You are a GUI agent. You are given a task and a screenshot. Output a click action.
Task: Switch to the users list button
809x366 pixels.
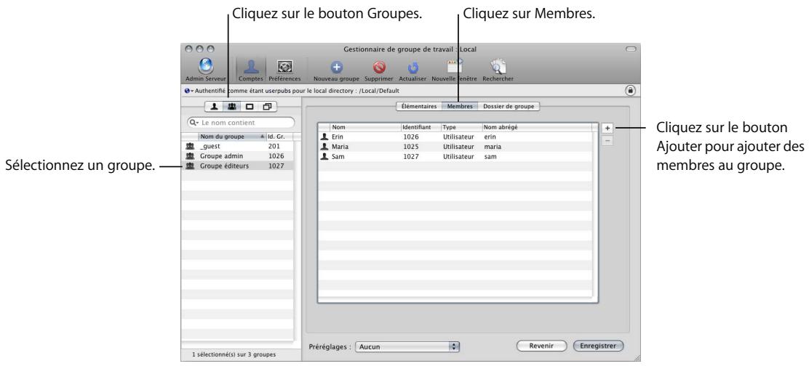click(213, 107)
